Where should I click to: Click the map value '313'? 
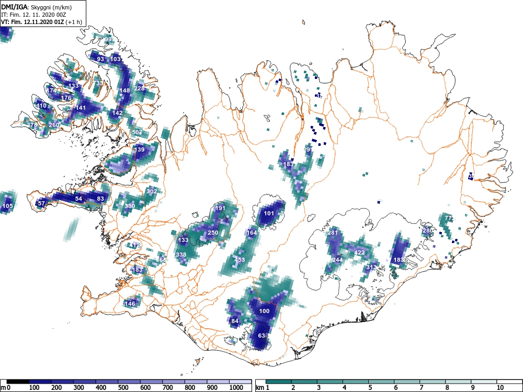pos(371,267)
